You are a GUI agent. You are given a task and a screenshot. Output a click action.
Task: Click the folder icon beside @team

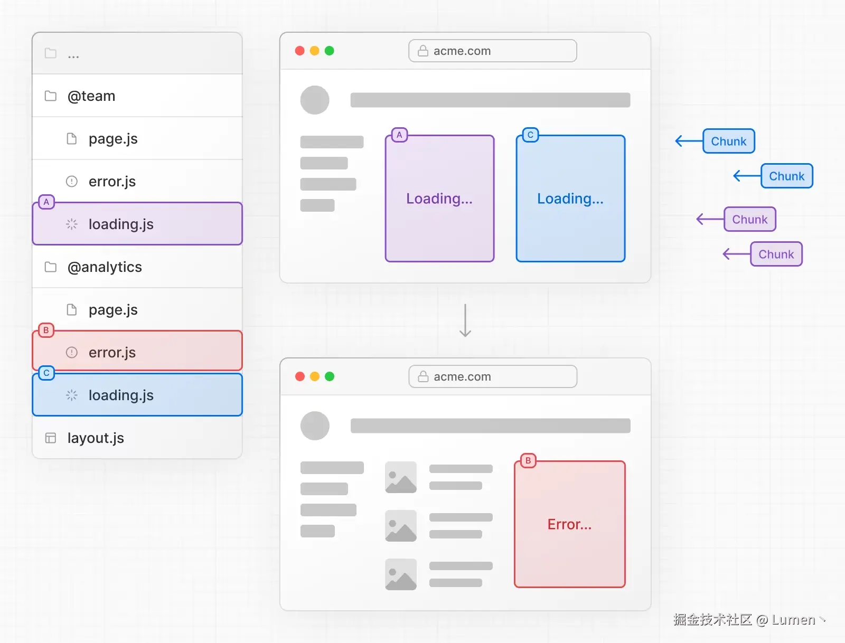pyautogui.click(x=51, y=96)
